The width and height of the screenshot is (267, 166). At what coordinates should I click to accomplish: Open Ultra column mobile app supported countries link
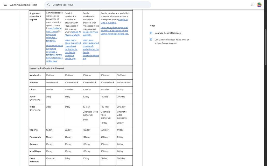point(114,31)
